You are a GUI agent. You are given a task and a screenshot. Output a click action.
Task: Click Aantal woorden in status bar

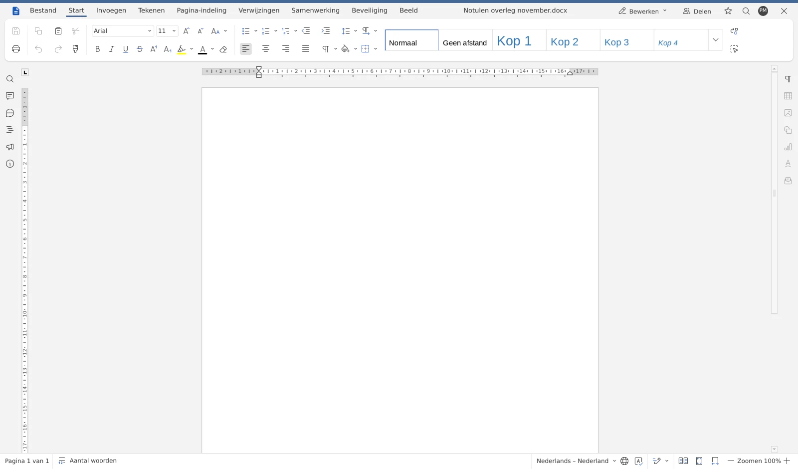point(88,461)
